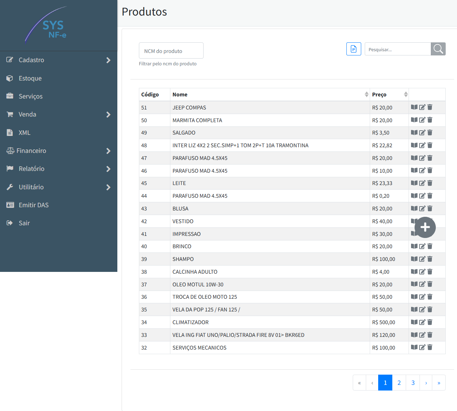The width and height of the screenshot is (457, 411).
Task: Click the R$ 23,33 price cell
Action: [x=389, y=183]
